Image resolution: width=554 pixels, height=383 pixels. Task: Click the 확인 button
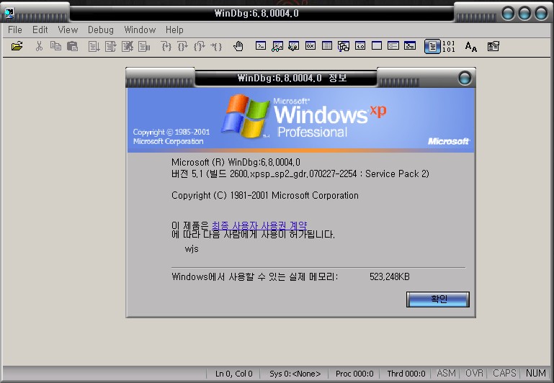438,299
